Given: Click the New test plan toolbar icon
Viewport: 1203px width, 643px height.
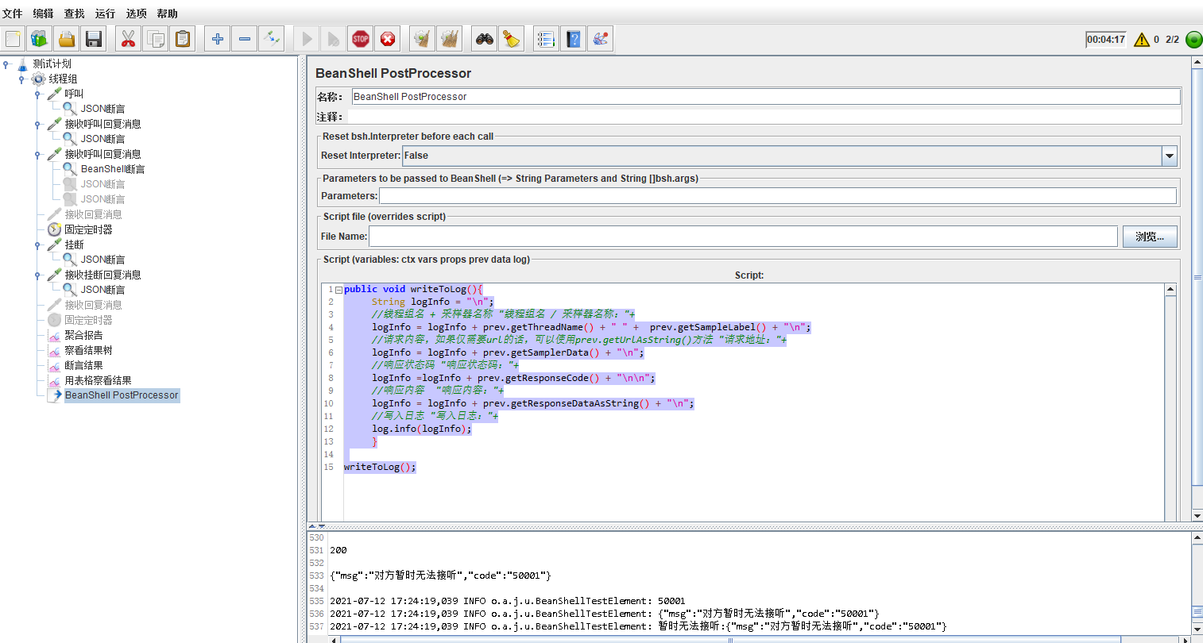Looking at the screenshot, I should click(x=14, y=39).
